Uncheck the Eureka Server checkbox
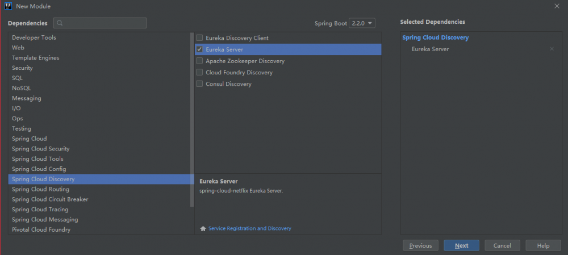 199,49
